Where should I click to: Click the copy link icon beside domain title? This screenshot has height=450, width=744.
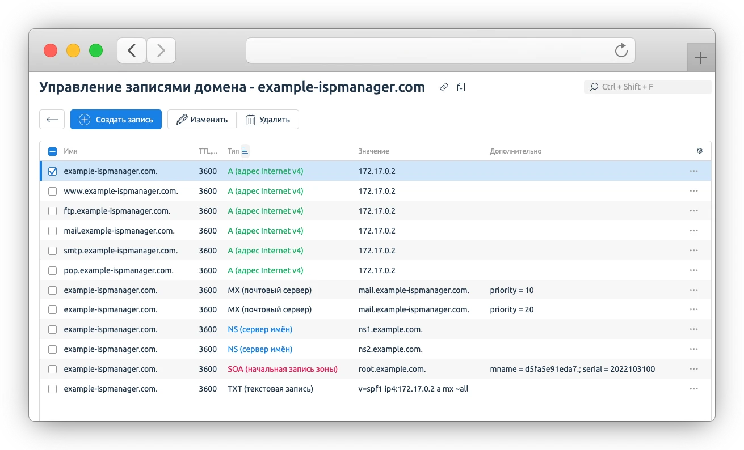click(x=444, y=87)
